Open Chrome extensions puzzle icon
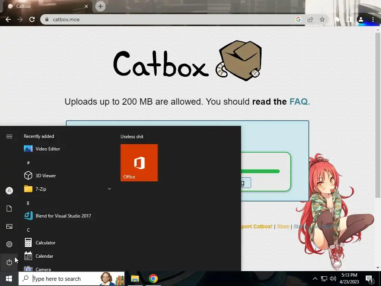 pos(337,19)
